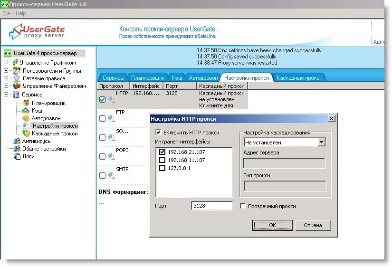Confirm dialog with OK button
Image resolution: width=392 pixels, height=267 pixels.
(273, 225)
